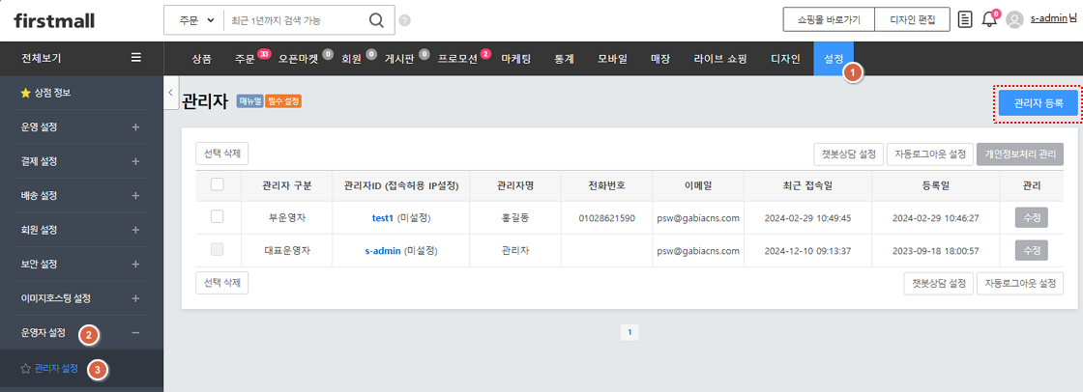Click 수정 button for test1 row
Image resolution: width=1083 pixels, height=392 pixels.
1031,217
